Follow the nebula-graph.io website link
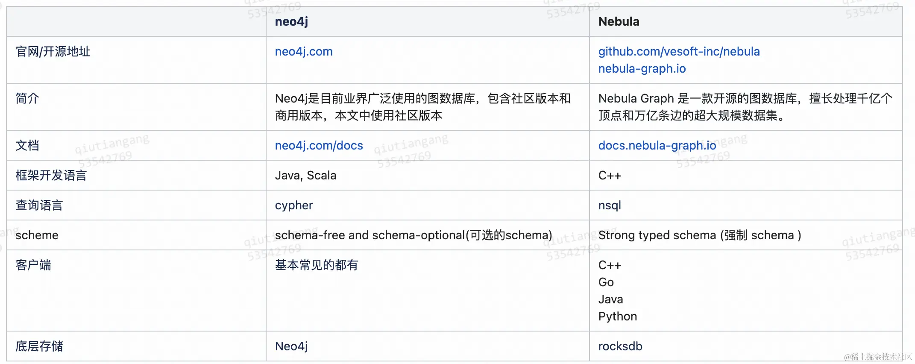Screen dimensions: 915x364 [x=642, y=69]
